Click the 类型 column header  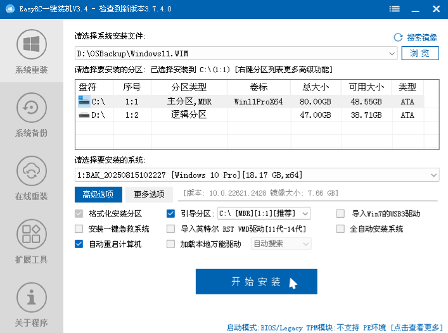click(407, 87)
